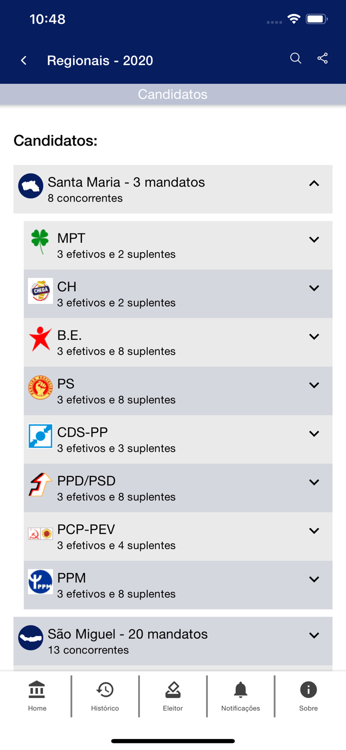Open the Candidatos tab header
346x750 pixels.
(173, 94)
